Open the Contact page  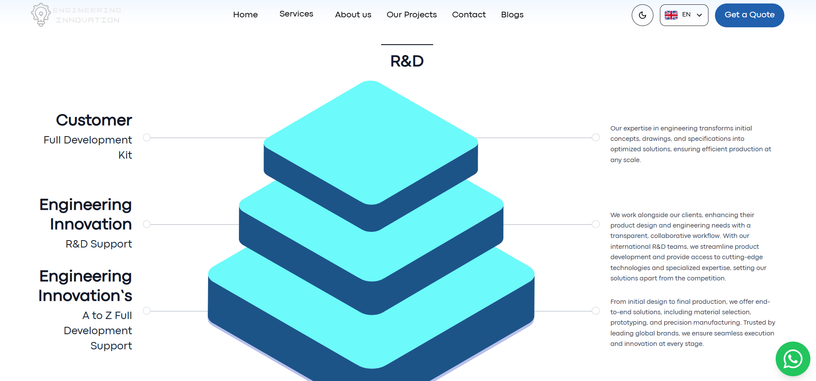pos(469,15)
